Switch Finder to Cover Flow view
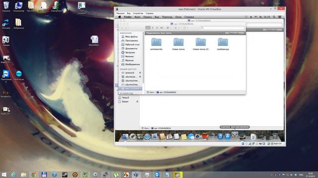This screenshot has width=318, height=178. click(161, 28)
